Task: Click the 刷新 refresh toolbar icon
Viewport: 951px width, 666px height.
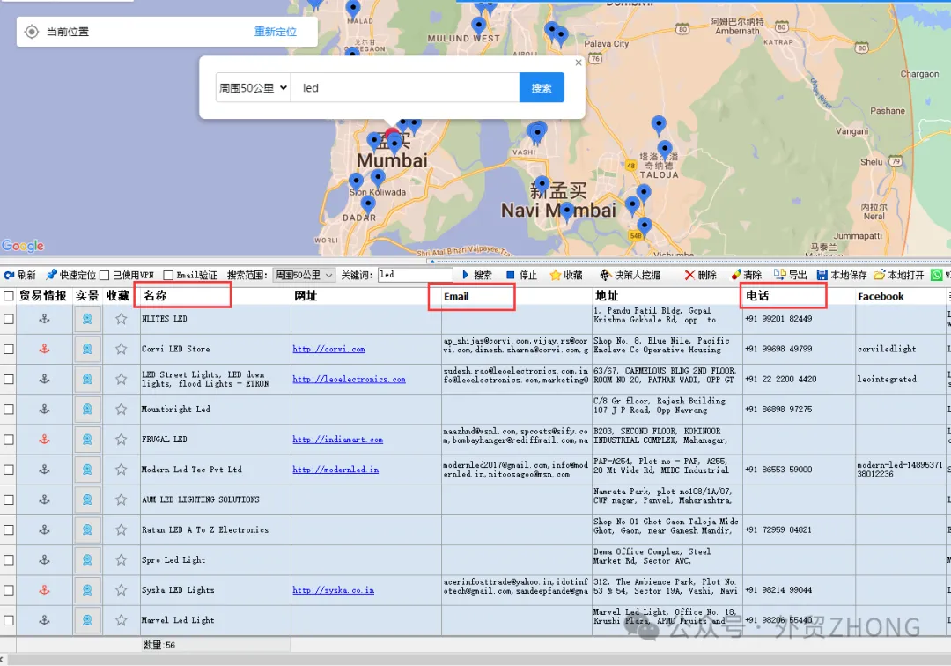Action: (10, 276)
